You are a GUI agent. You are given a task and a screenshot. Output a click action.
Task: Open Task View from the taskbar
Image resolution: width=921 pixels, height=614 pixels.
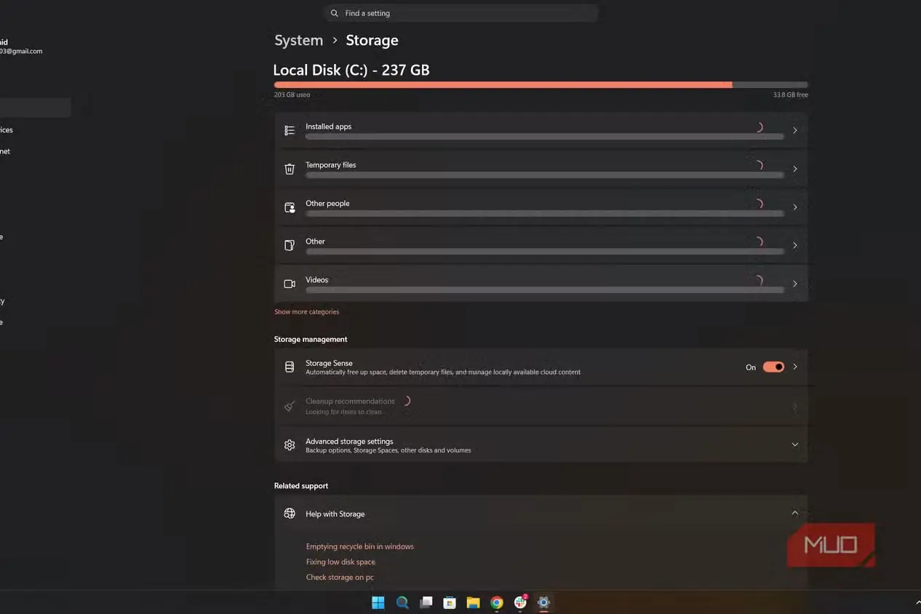(x=426, y=602)
